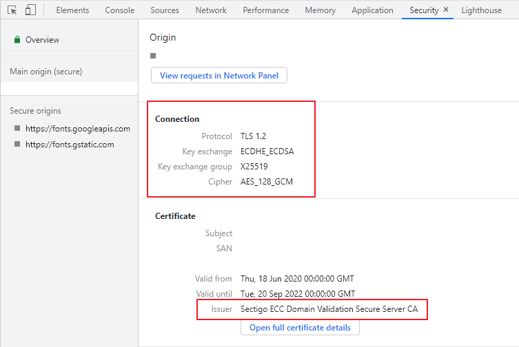Viewport: 519px width, 347px height.
Task: Click the green lock icon beside Overview
Action: click(17, 40)
